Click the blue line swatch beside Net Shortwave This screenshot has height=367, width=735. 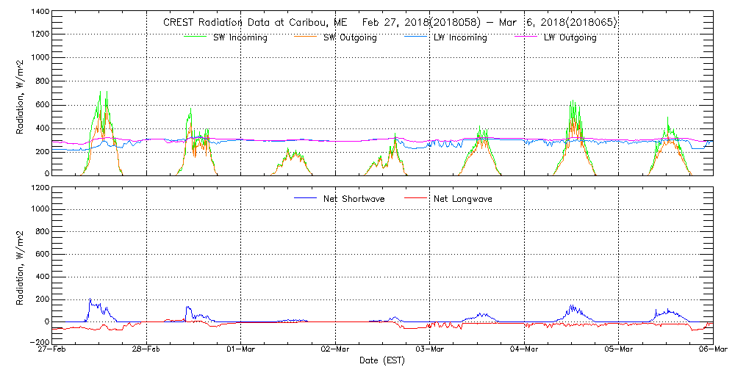click(307, 197)
